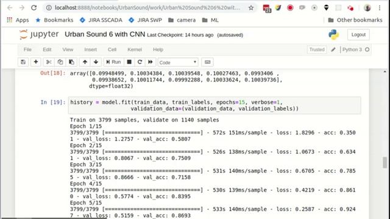The image size is (390, 219).
Task: Open the Insert menu
Action: 91,49
